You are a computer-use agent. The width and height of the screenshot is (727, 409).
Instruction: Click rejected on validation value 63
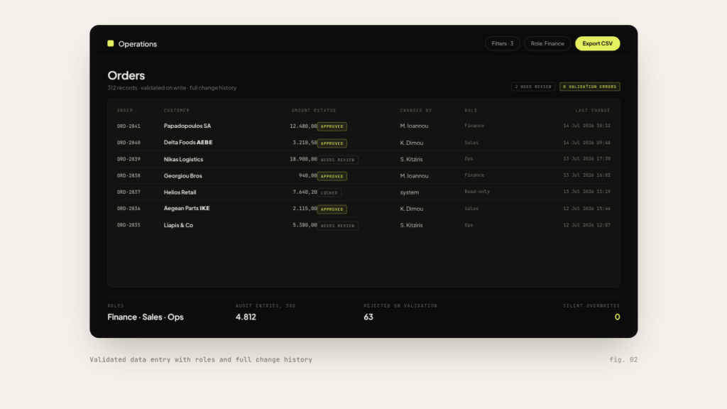368,317
